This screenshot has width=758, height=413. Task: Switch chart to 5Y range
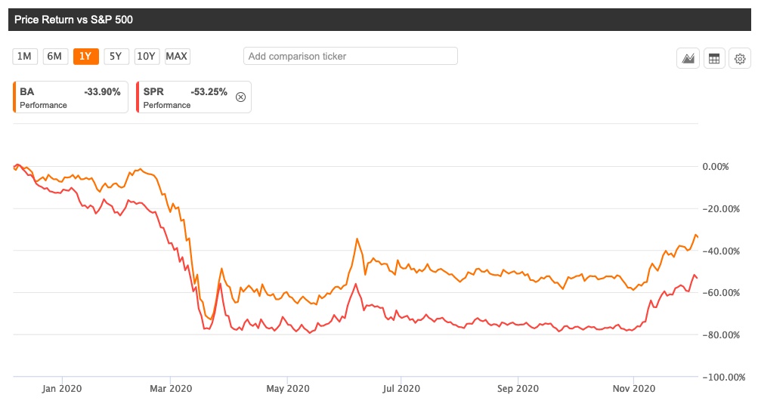point(115,56)
